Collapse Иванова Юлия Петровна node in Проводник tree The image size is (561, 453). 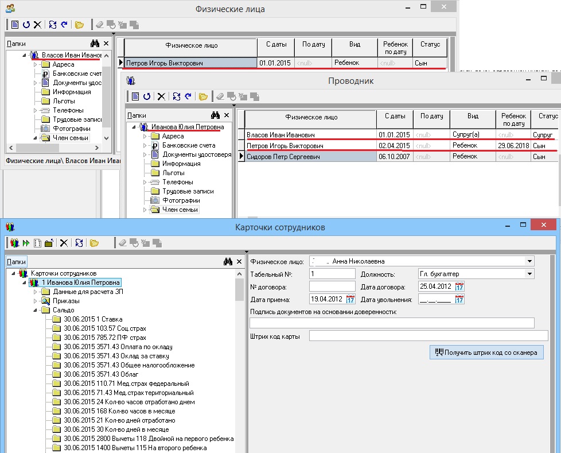[134, 127]
